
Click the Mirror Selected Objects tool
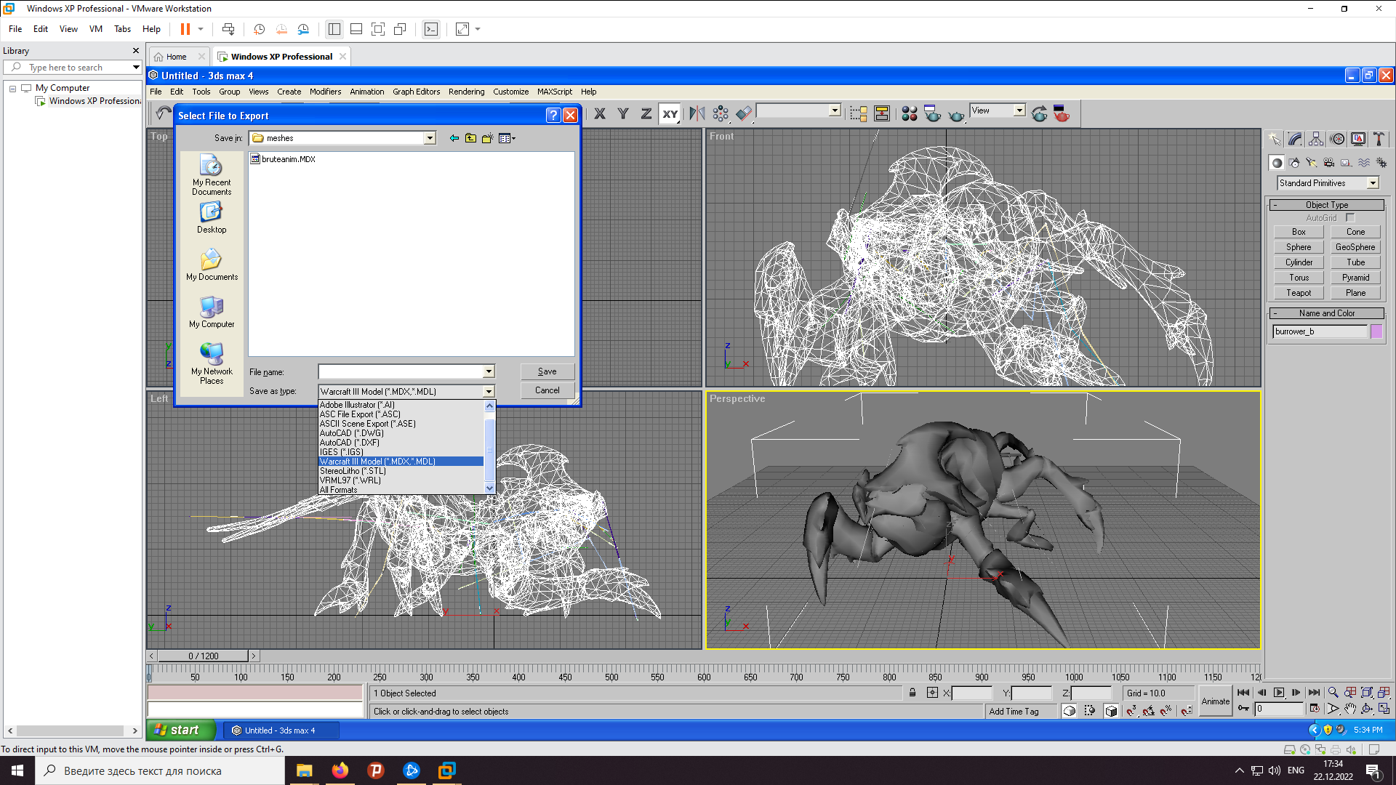click(697, 113)
